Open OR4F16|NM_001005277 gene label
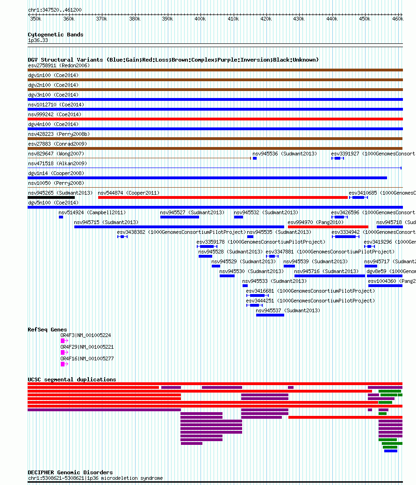416x485 pixels. (x=87, y=359)
